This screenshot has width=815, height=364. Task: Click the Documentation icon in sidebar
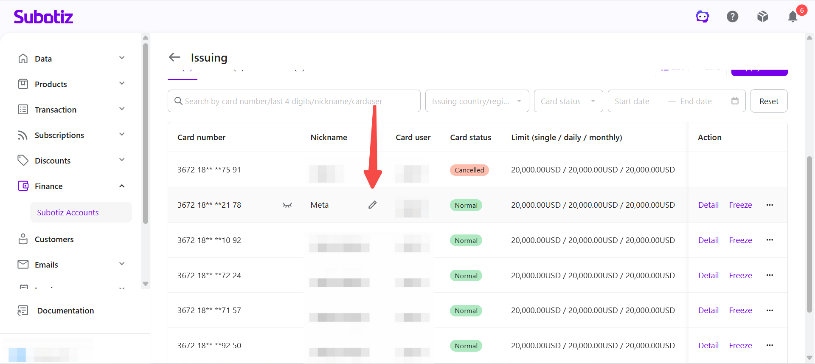[x=23, y=310]
